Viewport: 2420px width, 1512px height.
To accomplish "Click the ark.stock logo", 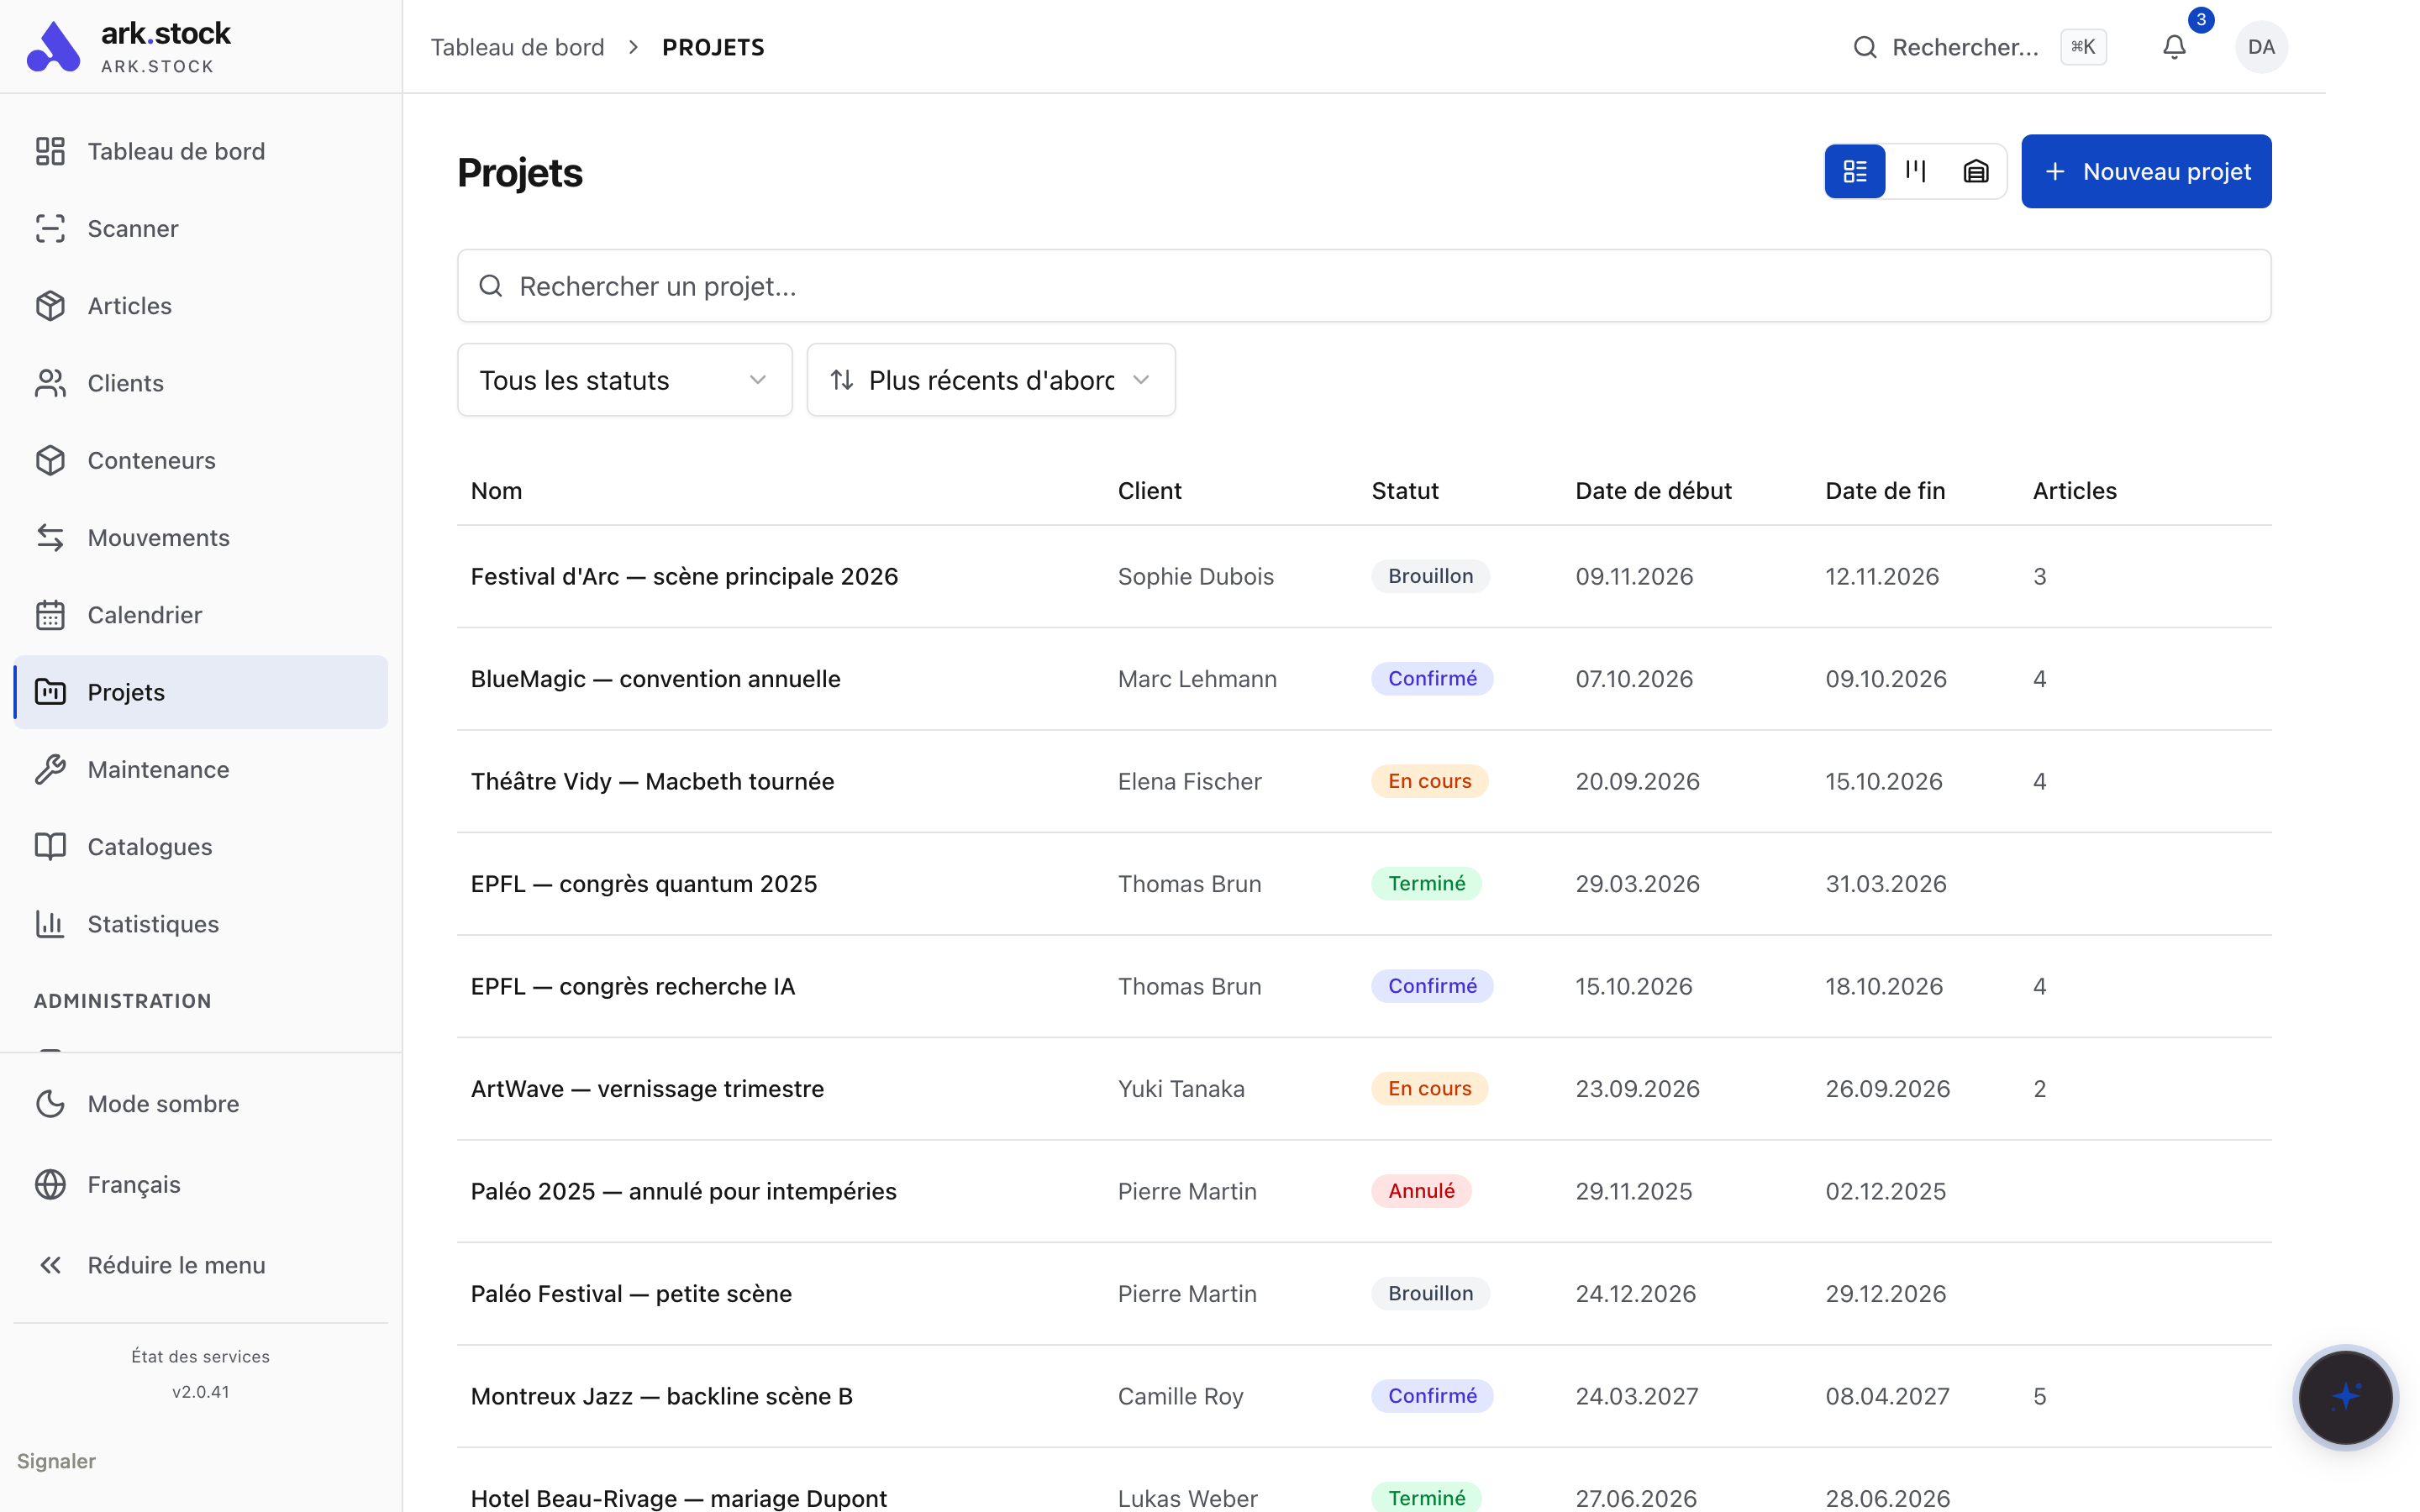I will [x=130, y=47].
